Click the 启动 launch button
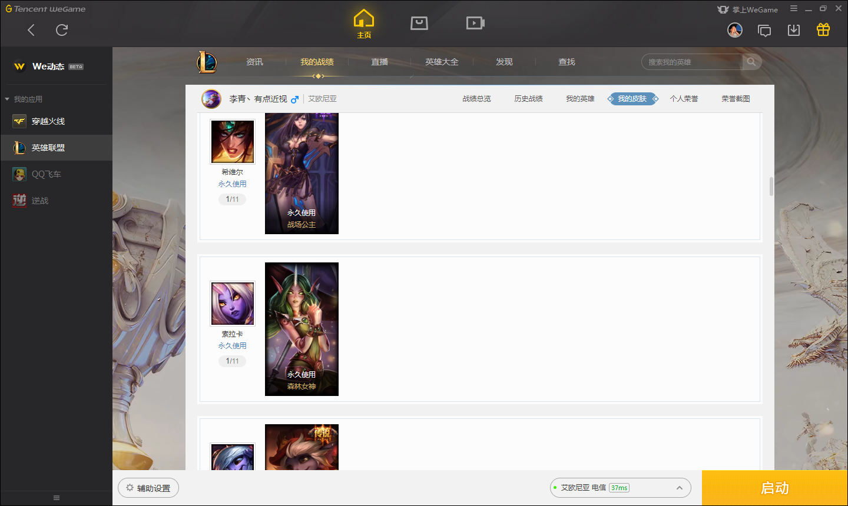Image resolution: width=848 pixels, height=506 pixels. (x=775, y=488)
